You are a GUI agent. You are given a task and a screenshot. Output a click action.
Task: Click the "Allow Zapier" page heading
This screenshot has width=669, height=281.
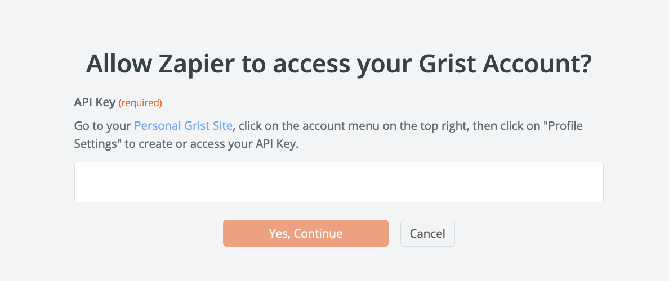tap(338, 65)
